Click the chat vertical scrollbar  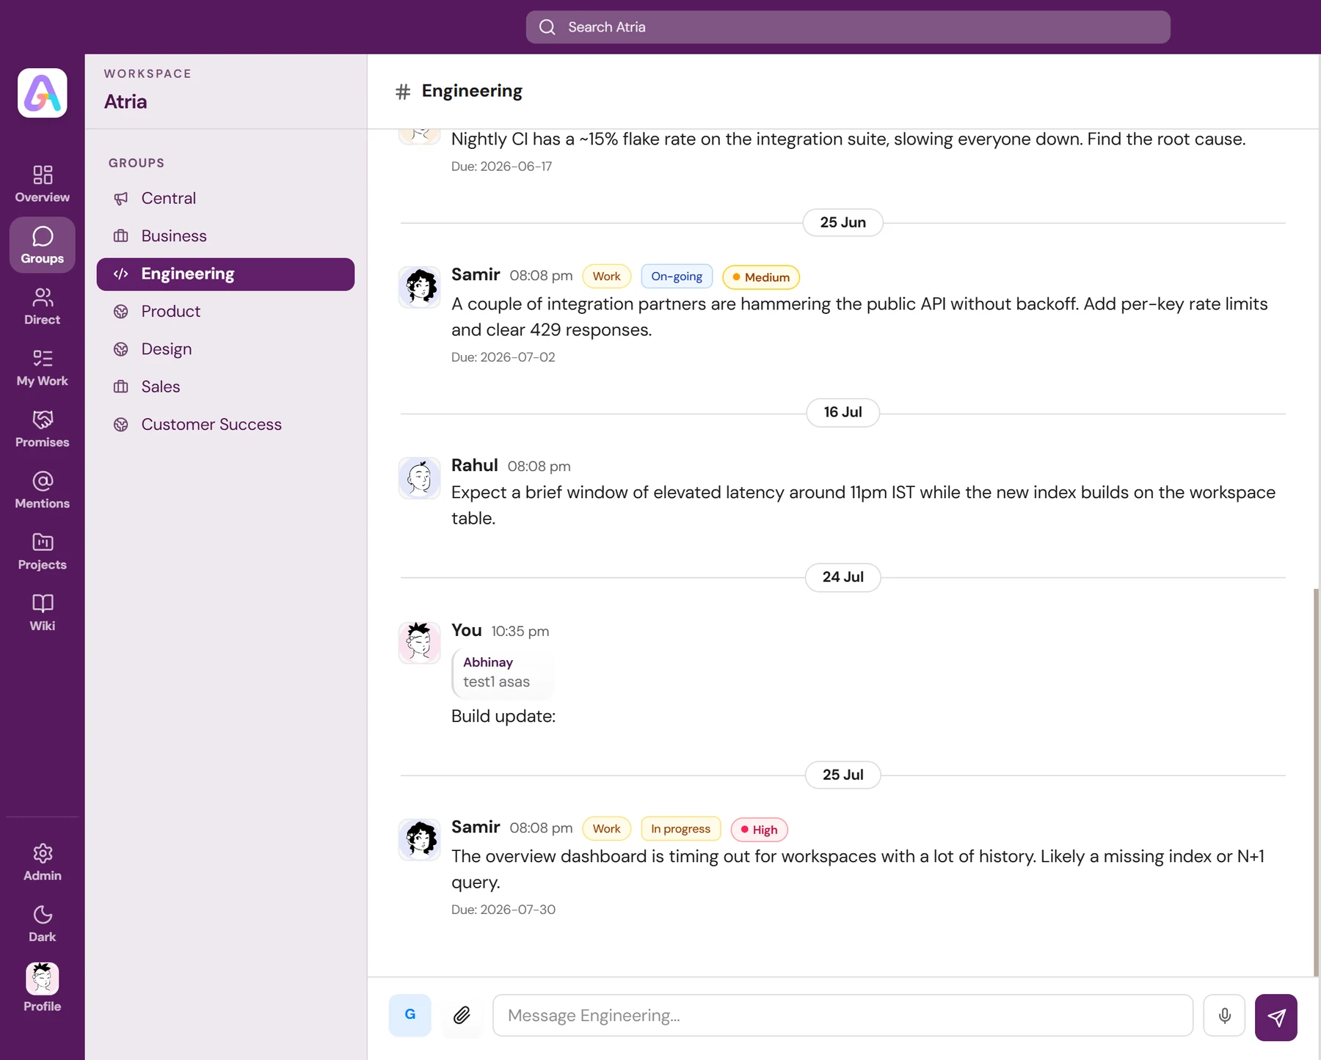coord(1316,781)
